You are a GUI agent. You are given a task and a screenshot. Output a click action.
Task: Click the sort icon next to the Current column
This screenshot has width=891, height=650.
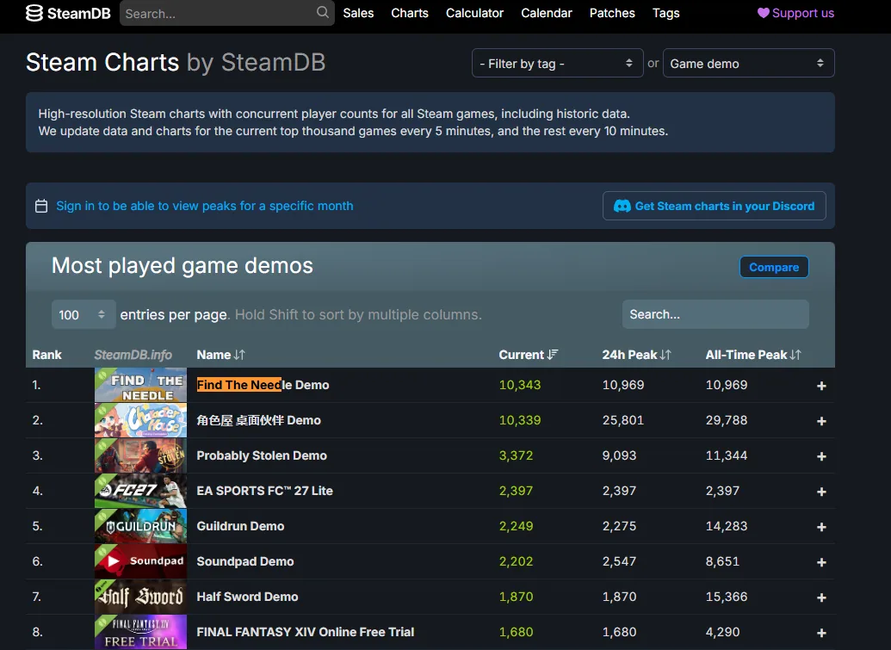[x=553, y=355]
